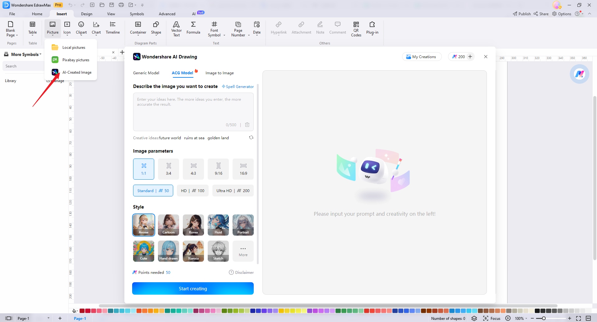Select the 4:3 aspect ratio

click(193, 169)
